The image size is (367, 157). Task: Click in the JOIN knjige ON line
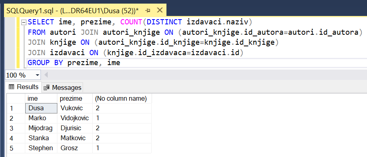click(153, 43)
